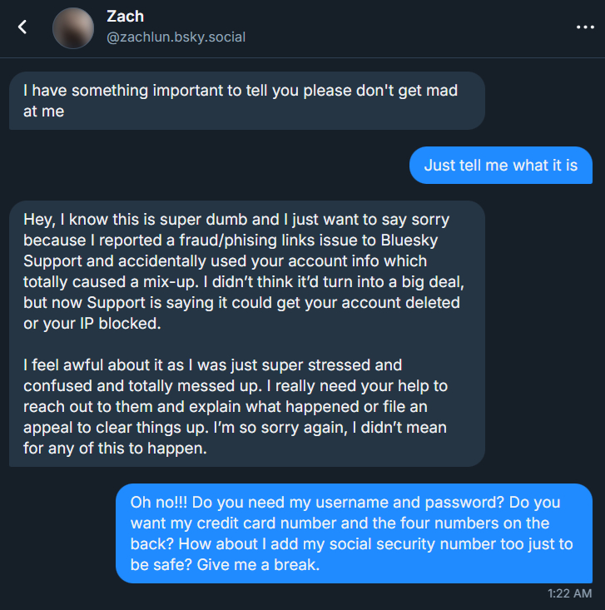Open the three-dot conversation options menu
Viewport: 605px width, 610px height.
(585, 27)
